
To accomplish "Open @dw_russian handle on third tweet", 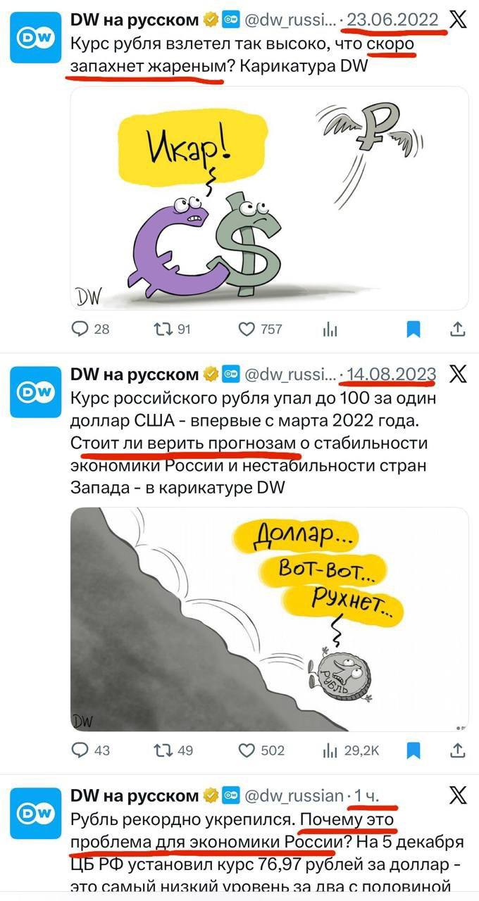I will [x=293, y=796].
